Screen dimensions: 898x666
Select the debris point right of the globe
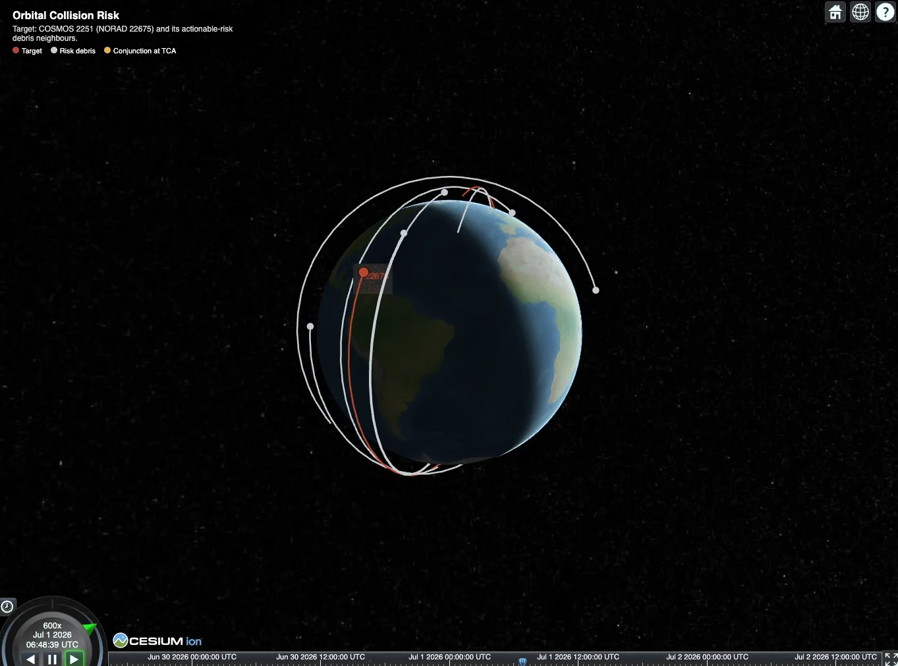(x=596, y=290)
